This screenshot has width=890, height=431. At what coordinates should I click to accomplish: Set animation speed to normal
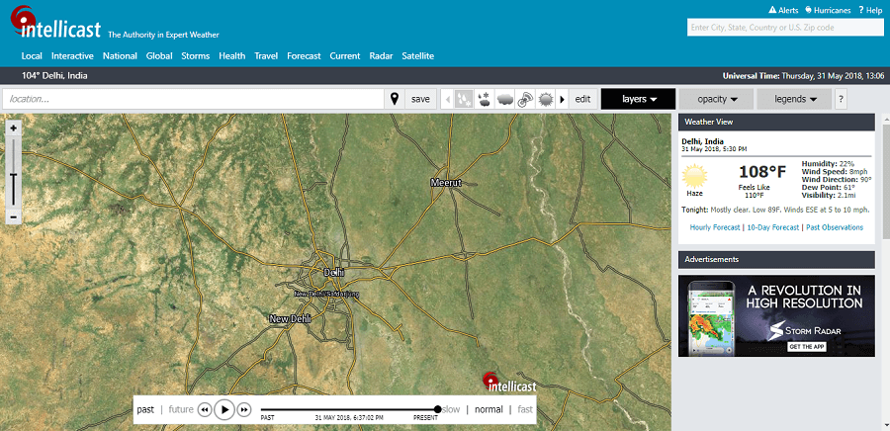pyautogui.click(x=489, y=409)
